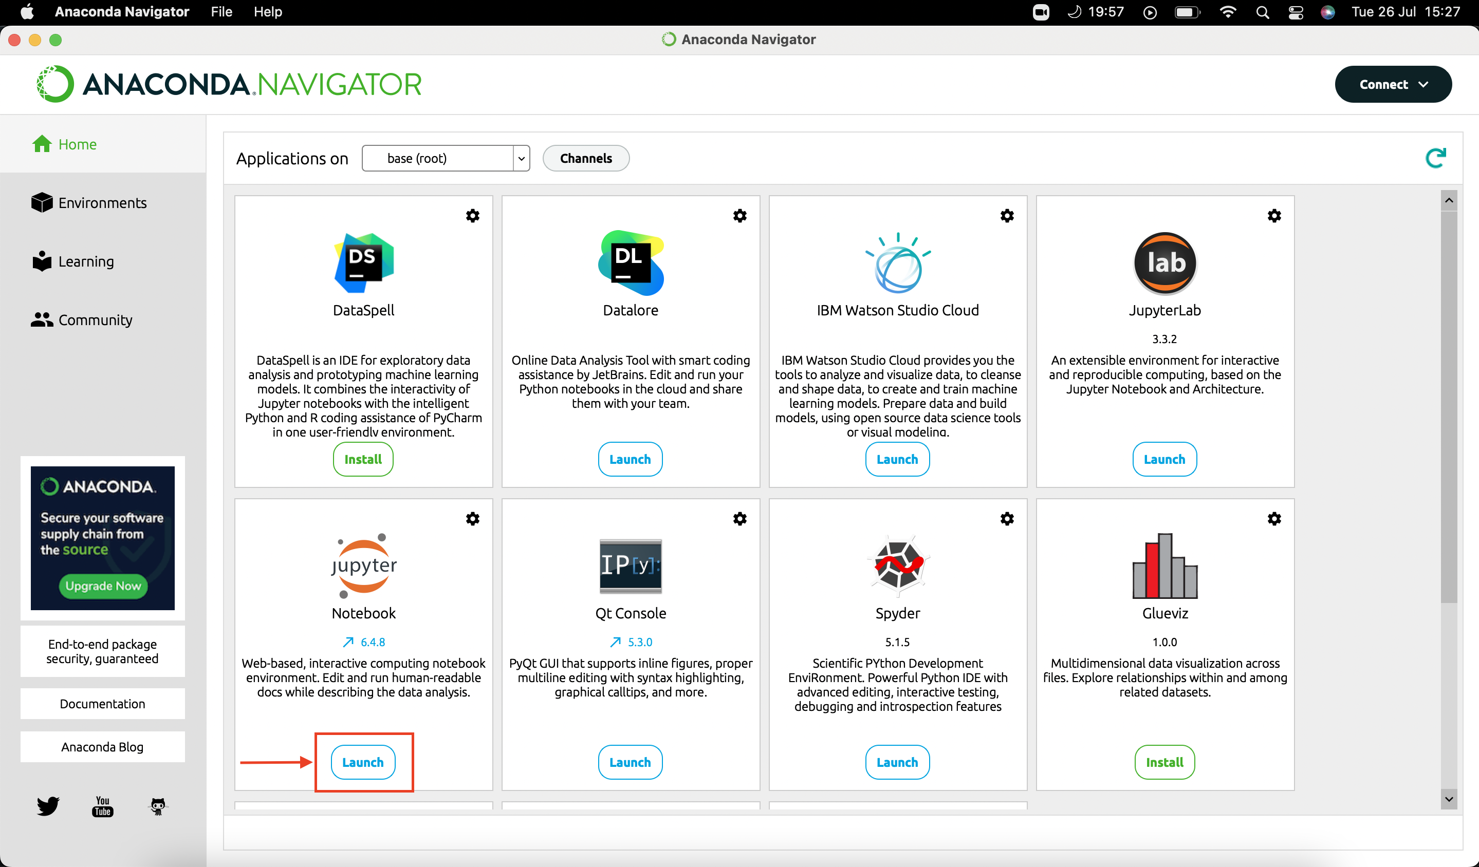Open the Help menu

[x=268, y=12]
